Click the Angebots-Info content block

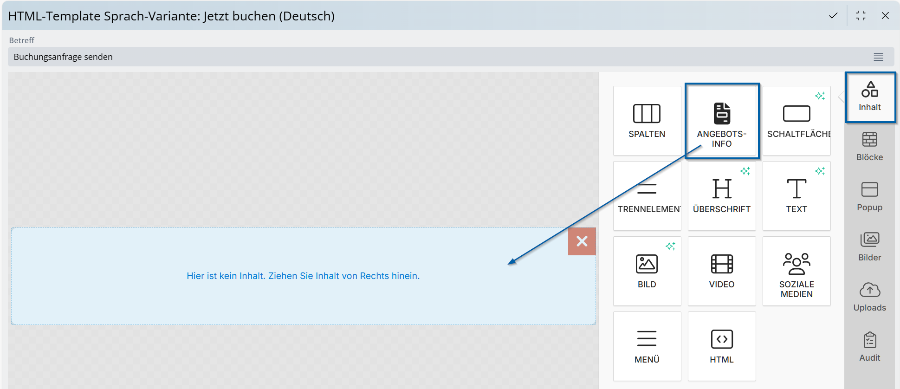721,121
